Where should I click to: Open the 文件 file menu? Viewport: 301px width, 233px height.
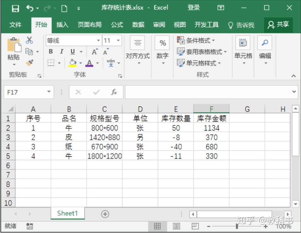pyautogui.click(x=15, y=25)
